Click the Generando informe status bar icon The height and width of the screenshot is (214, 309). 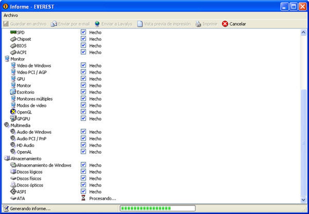tap(6, 209)
